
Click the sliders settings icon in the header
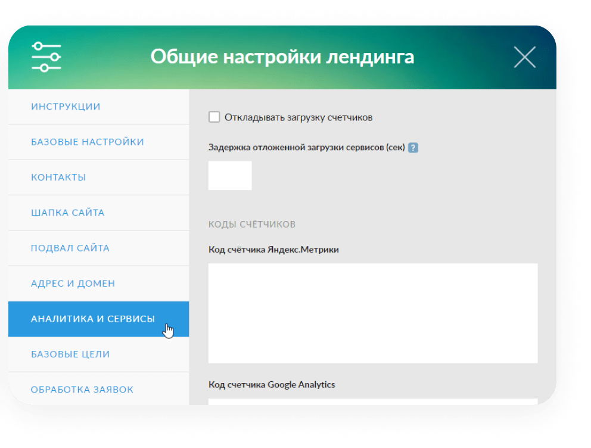(x=46, y=57)
